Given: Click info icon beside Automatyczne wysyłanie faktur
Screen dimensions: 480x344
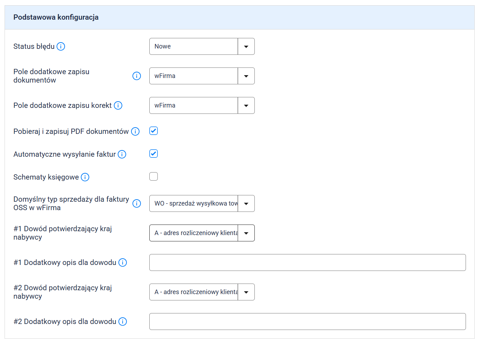Looking at the screenshot, I should click(x=122, y=154).
